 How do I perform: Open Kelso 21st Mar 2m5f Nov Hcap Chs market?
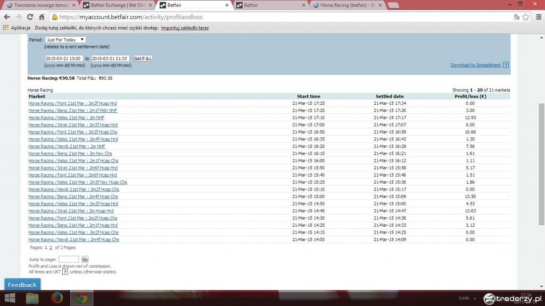tap(78, 182)
